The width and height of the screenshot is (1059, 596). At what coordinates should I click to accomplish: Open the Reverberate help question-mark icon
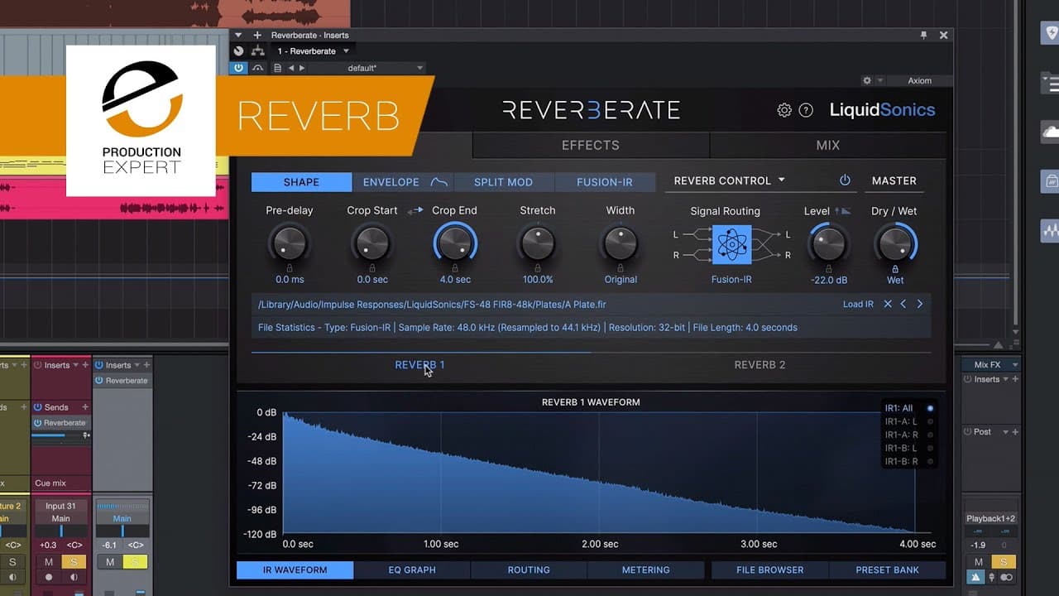tap(806, 110)
